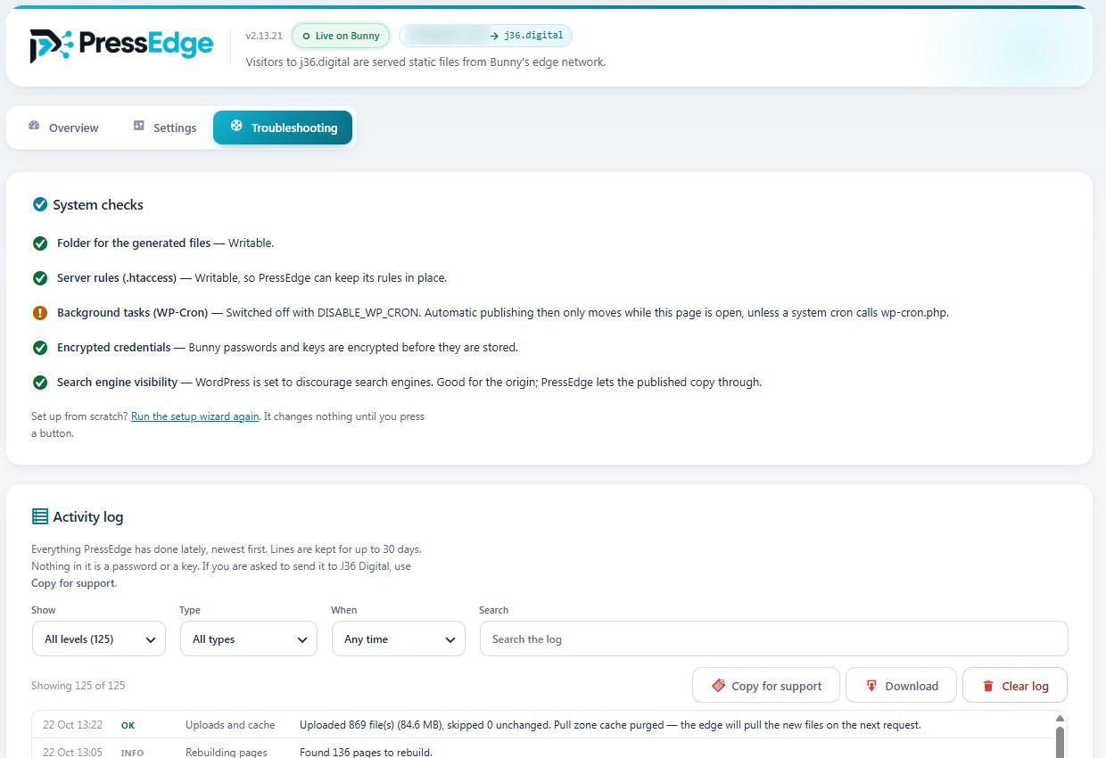Click the Settings tab icon
Screen dimensions: 1106x758
tap(138, 126)
